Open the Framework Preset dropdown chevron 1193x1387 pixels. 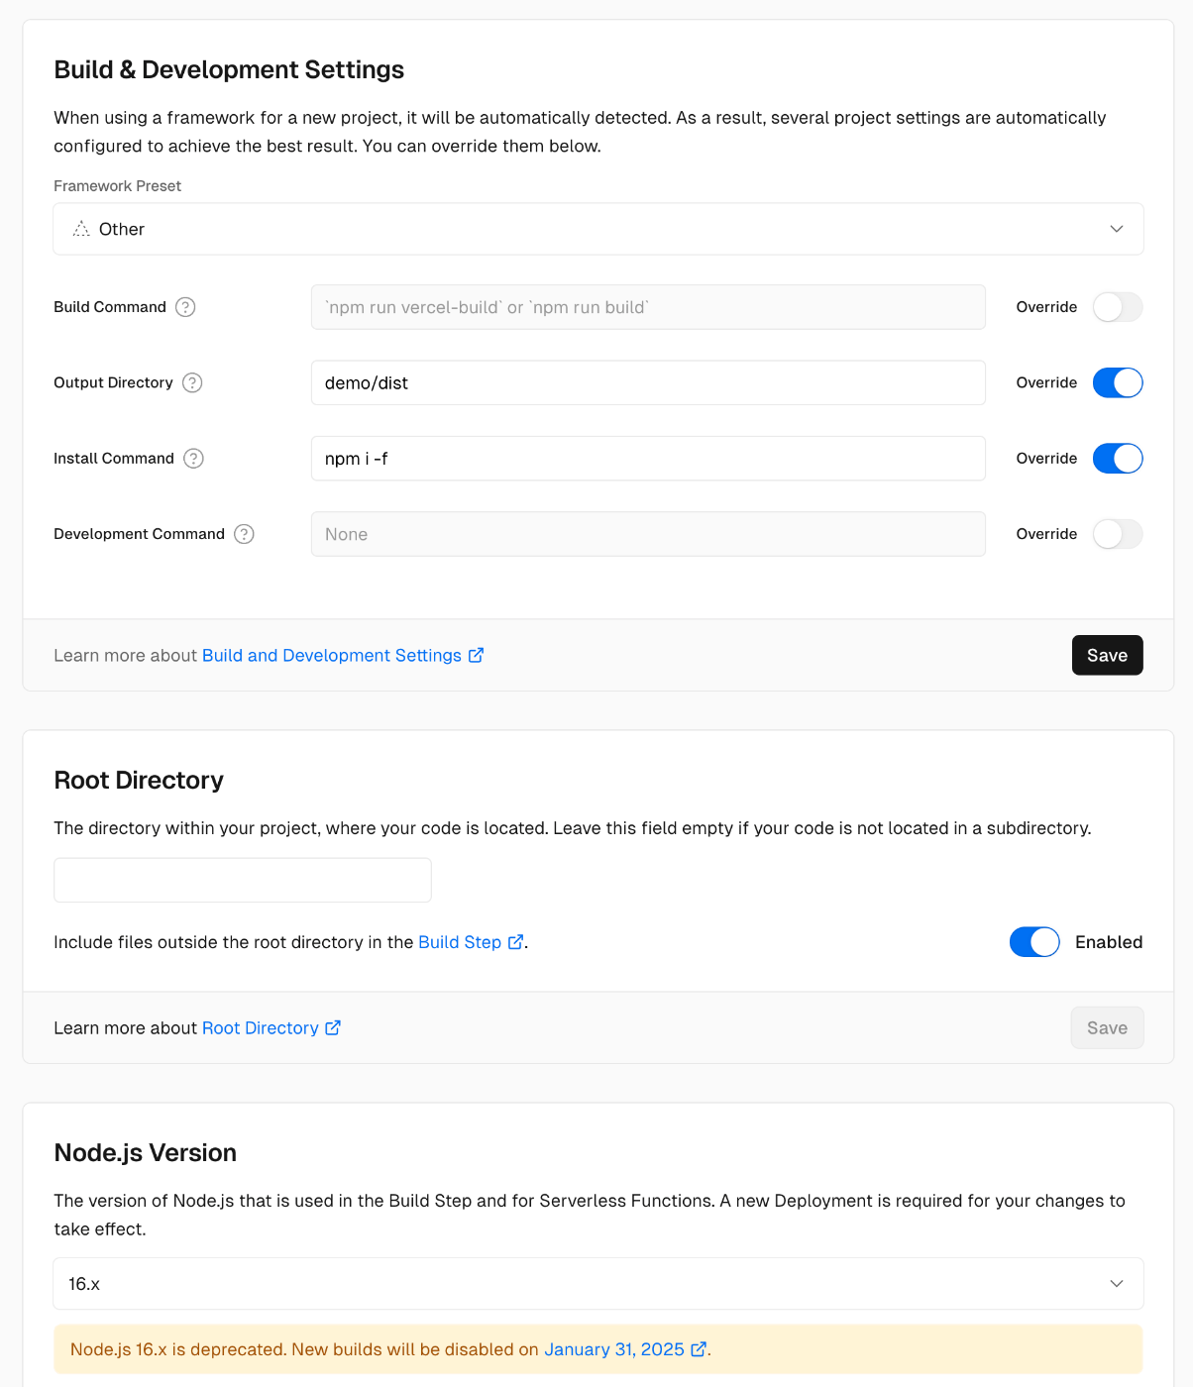tap(1117, 229)
